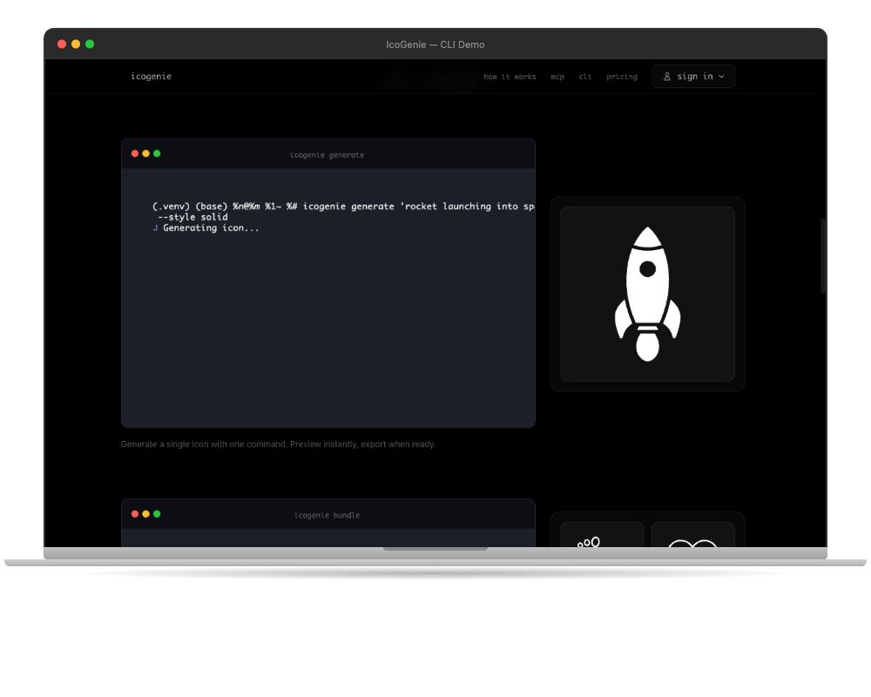Open the 'cli' navigation link
The image size is (871, 697).
(x=584, y=77)
